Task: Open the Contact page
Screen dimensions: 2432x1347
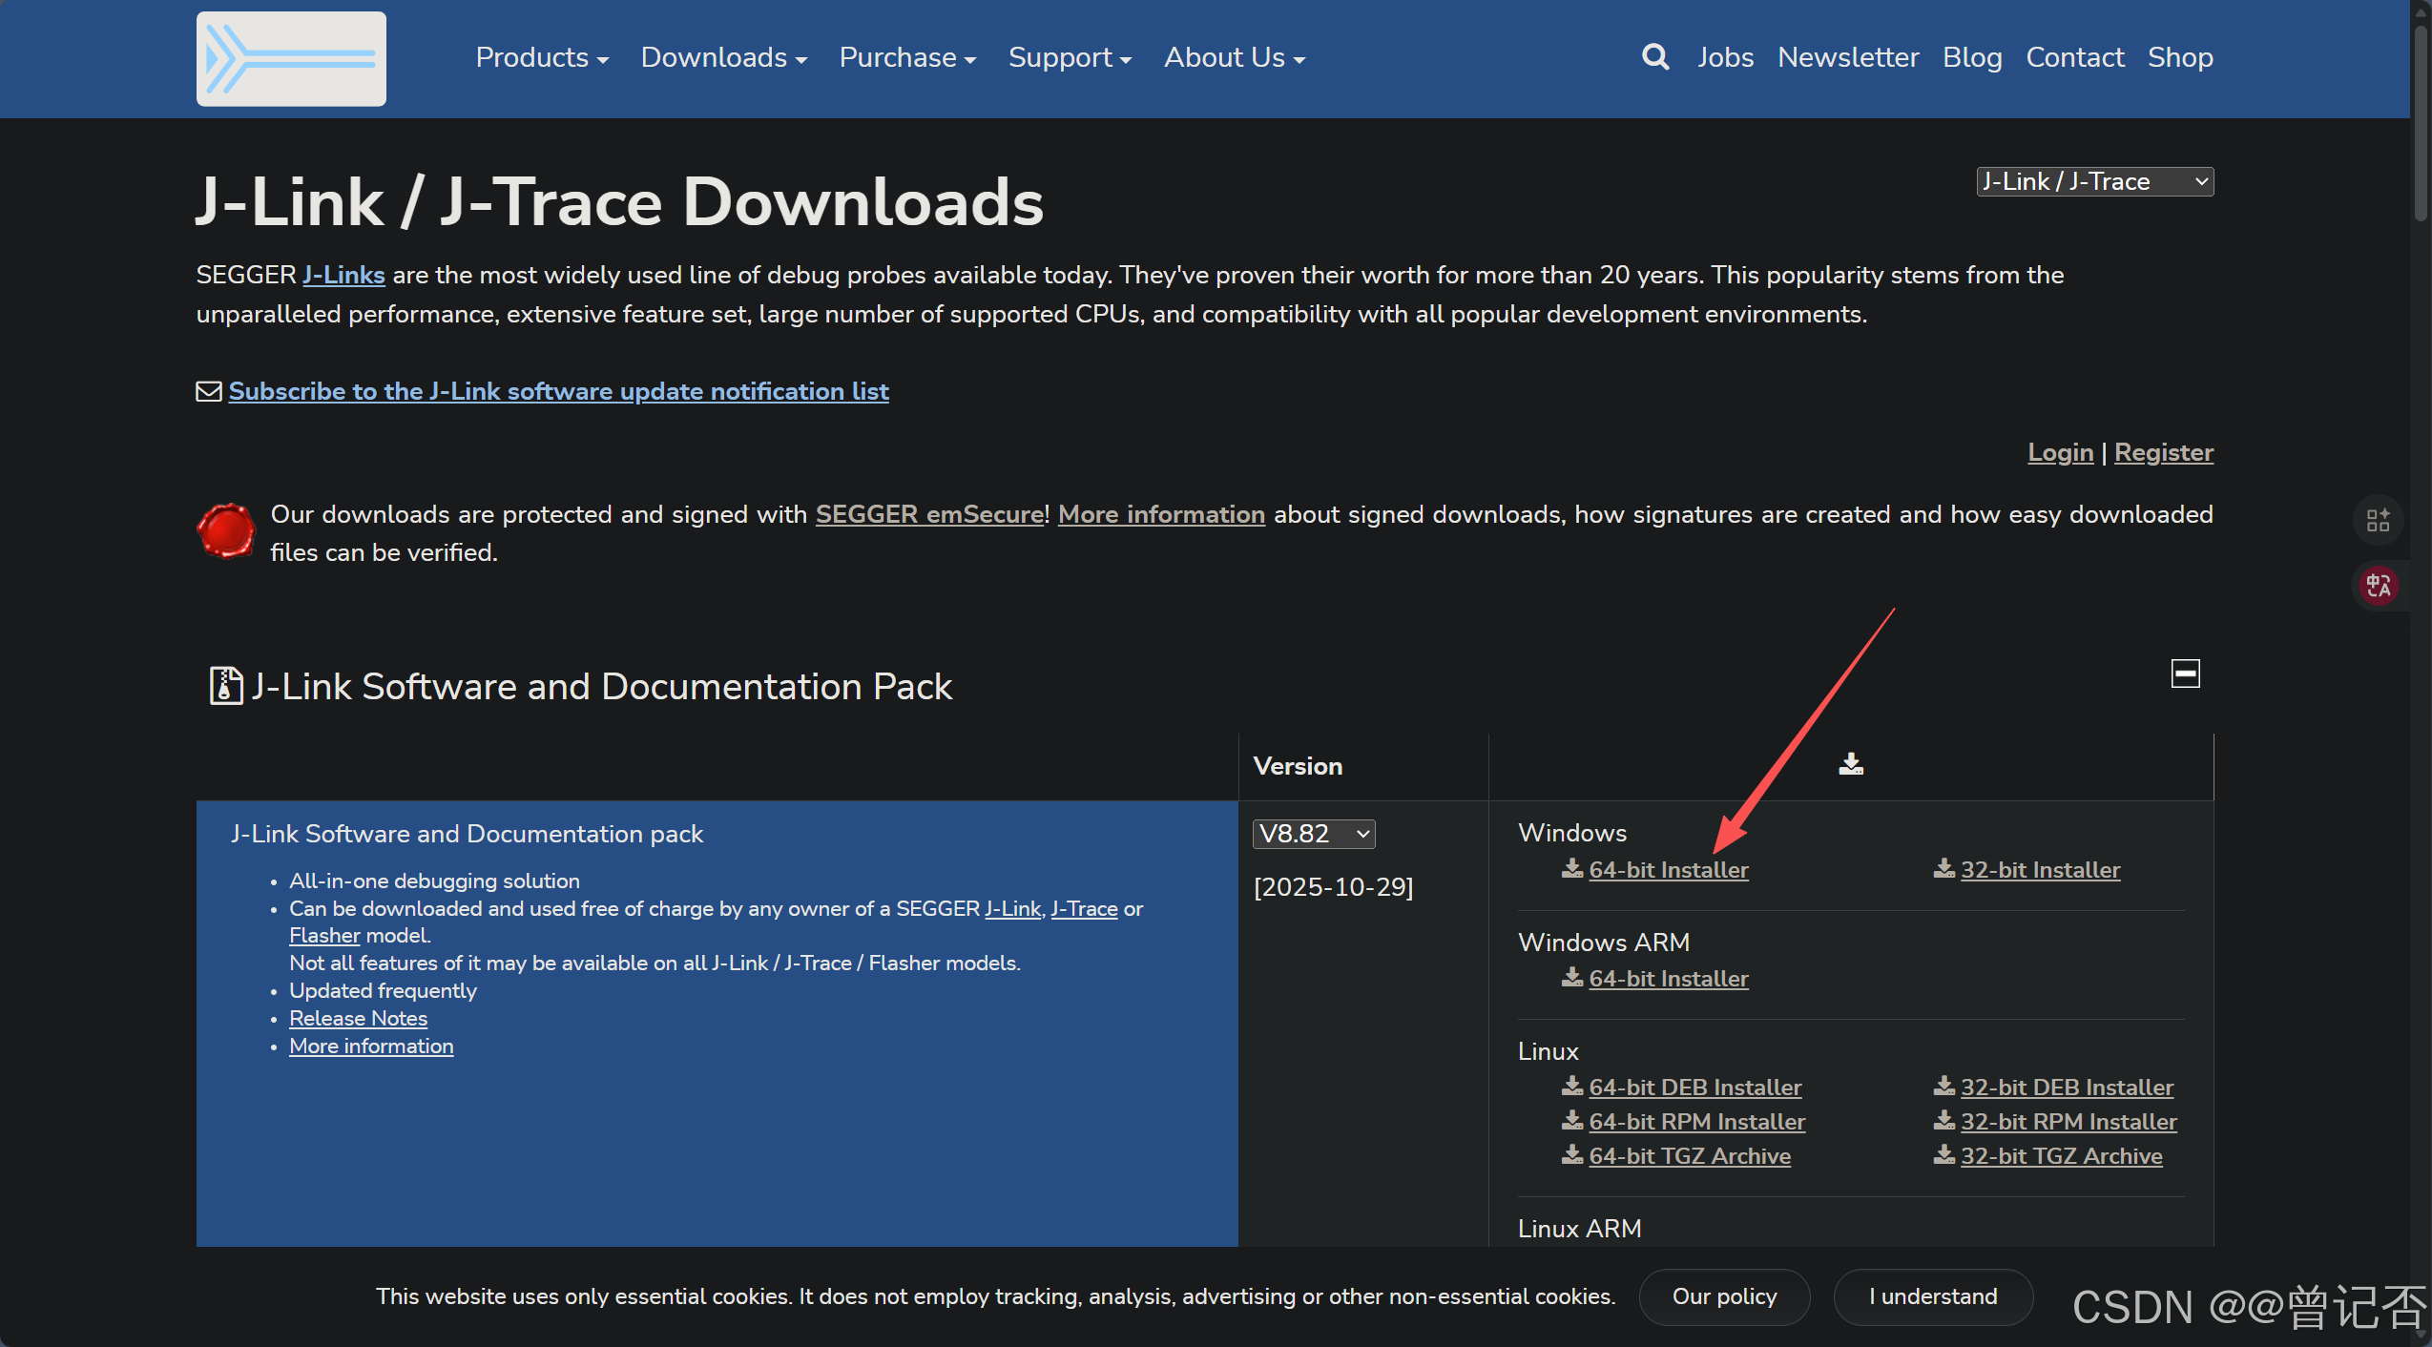Action: coord(2075,57)
